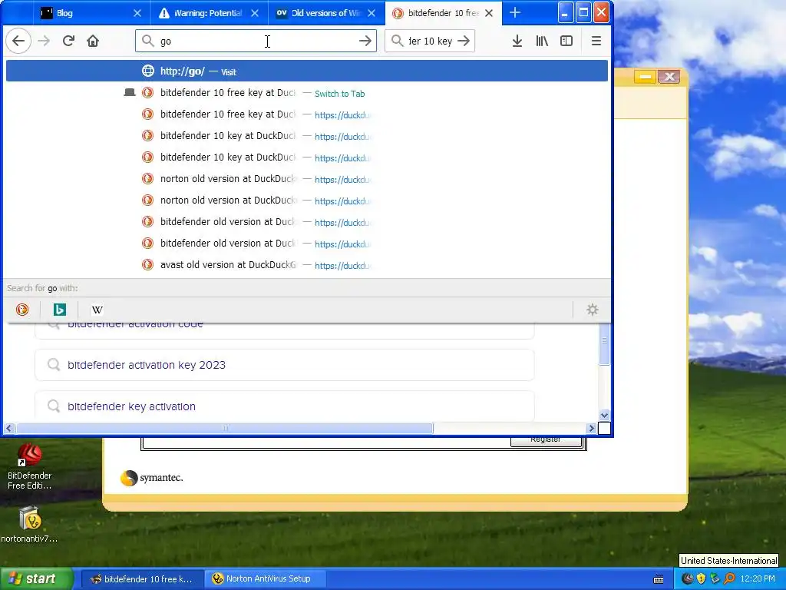The height and width of the screenshot is (590, 786).
Task: Open the Library icon in toolbar
Action: [542, 41]
